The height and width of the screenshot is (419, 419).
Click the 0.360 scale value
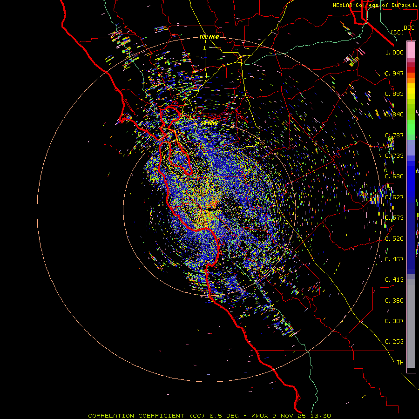pos(394,301)
